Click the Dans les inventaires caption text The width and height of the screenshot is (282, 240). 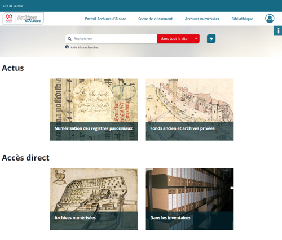pyautogui.click(x=170, y=217)
